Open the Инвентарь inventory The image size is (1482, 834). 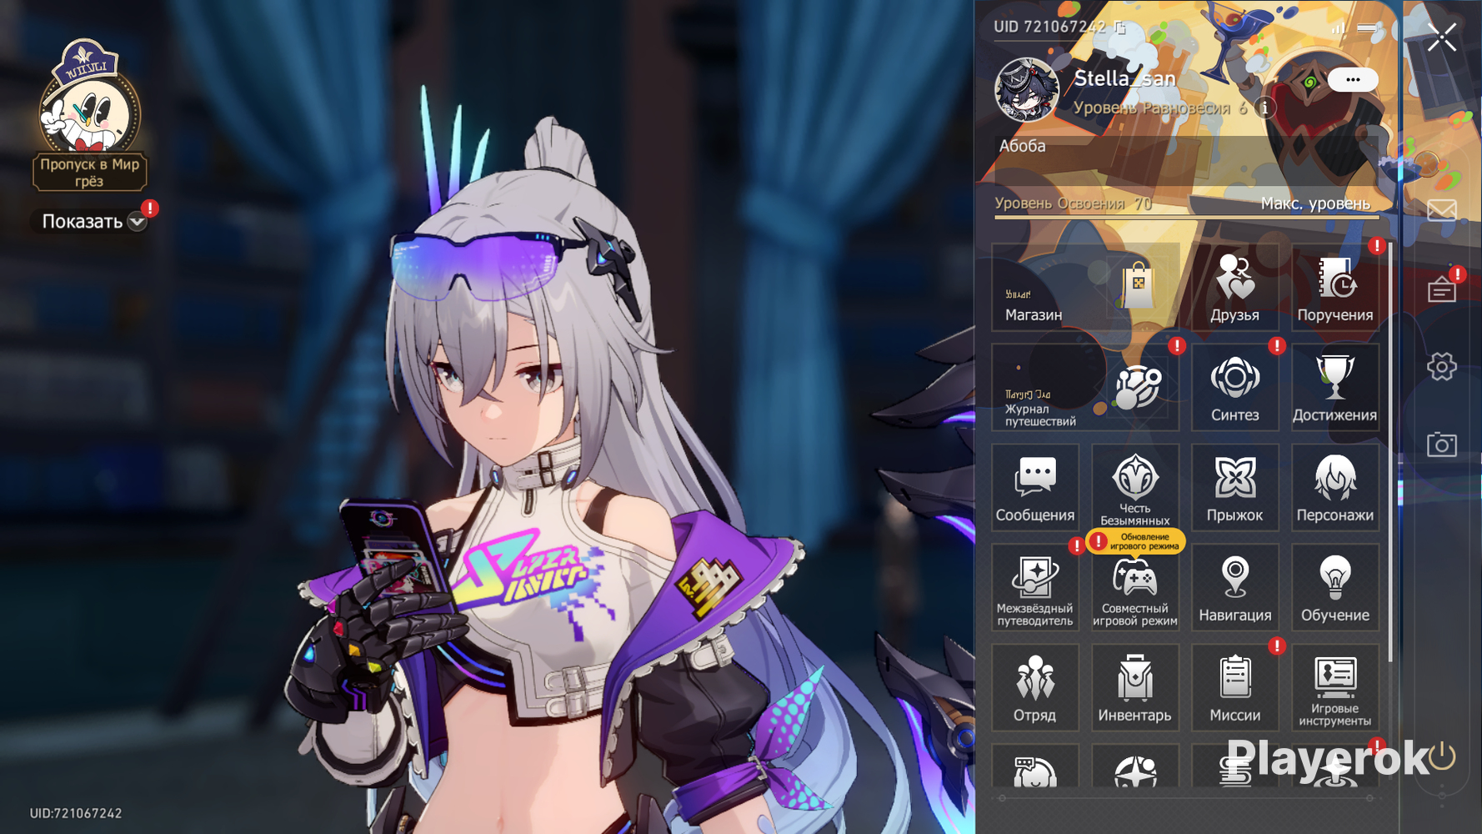(1134, 688)
